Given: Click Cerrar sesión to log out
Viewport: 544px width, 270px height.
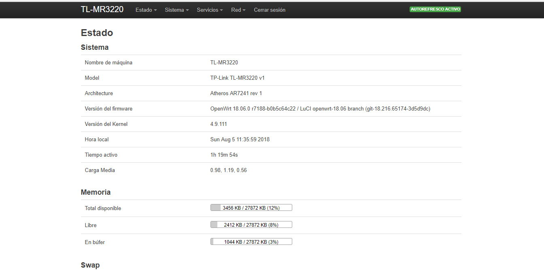Looking at the screenshot, I should 270,10.
